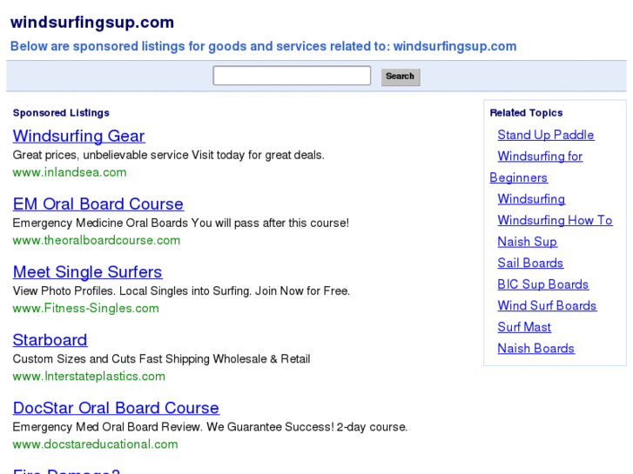Click the windsurfingsup.com page title
This screenshot has height=474, width=633.
point(92,23)
